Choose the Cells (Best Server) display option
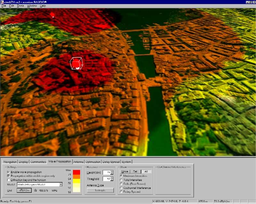The height and width of the screenshot is (204, 256). click(x=121, y=184)
